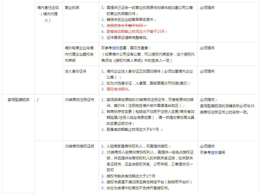Select the 境内责任主体（境内代理人）header cell

click(x=48, y=13)
